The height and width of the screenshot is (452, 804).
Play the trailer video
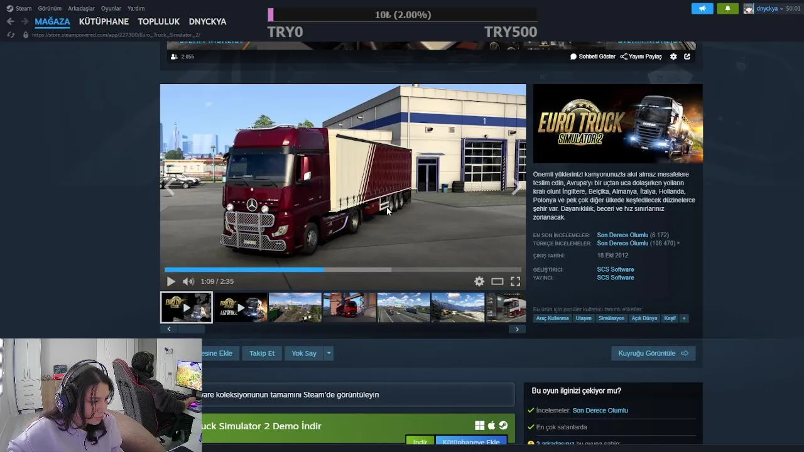click(x=171, y=282)
